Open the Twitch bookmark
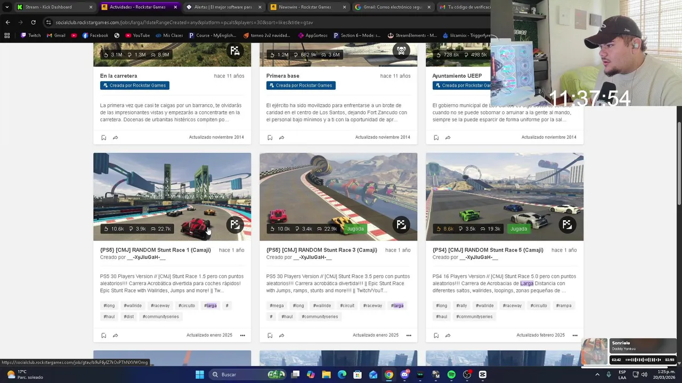The width and height of the screenshot is (682, 383). (x=30, y=36)
